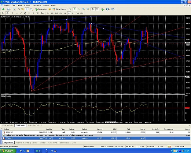Select the text 'A' tool

click(x=33, y=13)
